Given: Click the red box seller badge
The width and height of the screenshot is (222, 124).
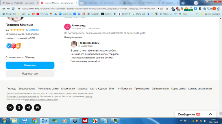Looking at the screenshot, I should click(x=14, y=46).
